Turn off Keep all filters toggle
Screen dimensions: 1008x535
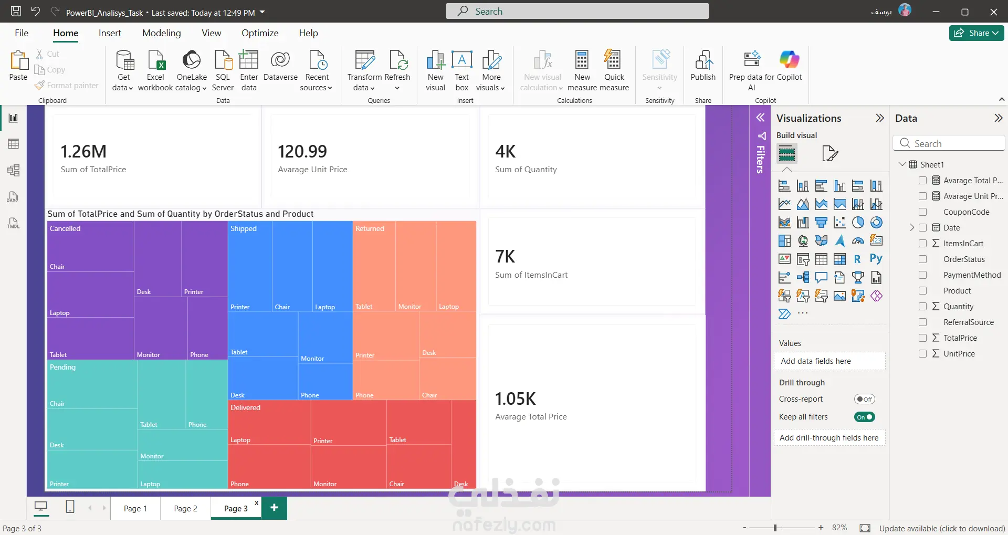pos(864,417)
